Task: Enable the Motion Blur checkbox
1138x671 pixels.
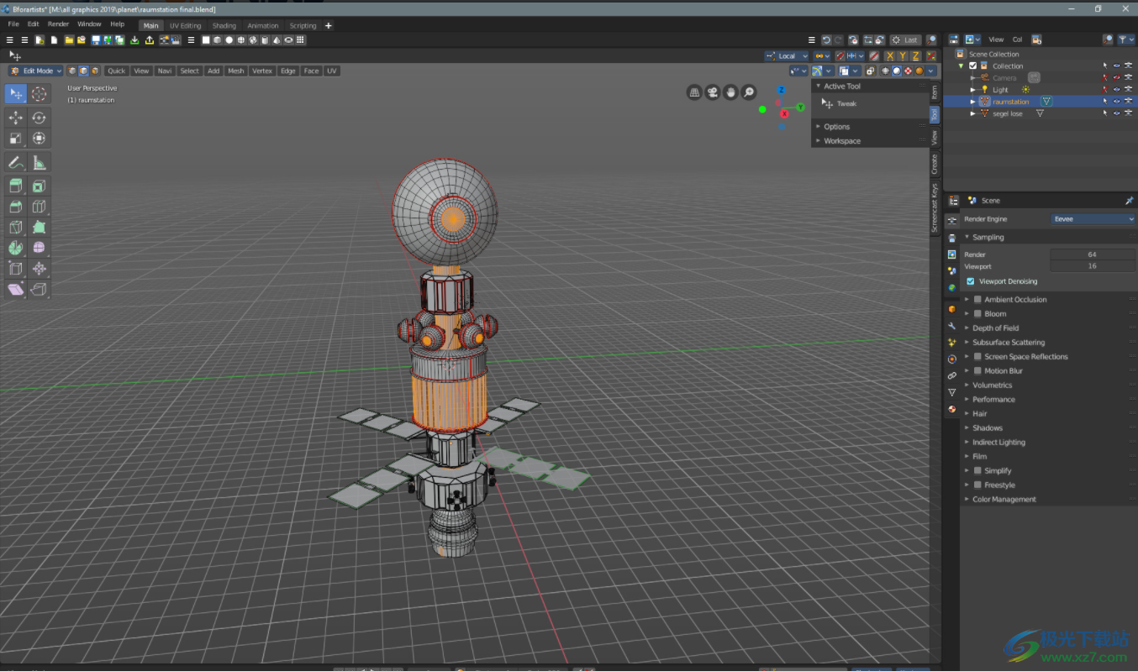Action: click(x=977, y=371)
